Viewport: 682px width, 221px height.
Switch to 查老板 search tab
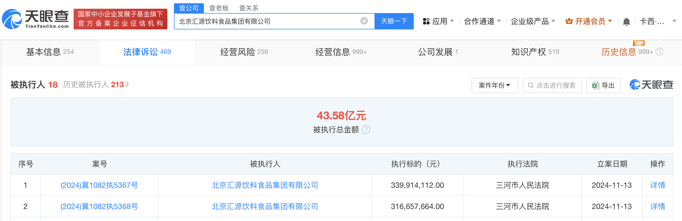click(219, 8)
